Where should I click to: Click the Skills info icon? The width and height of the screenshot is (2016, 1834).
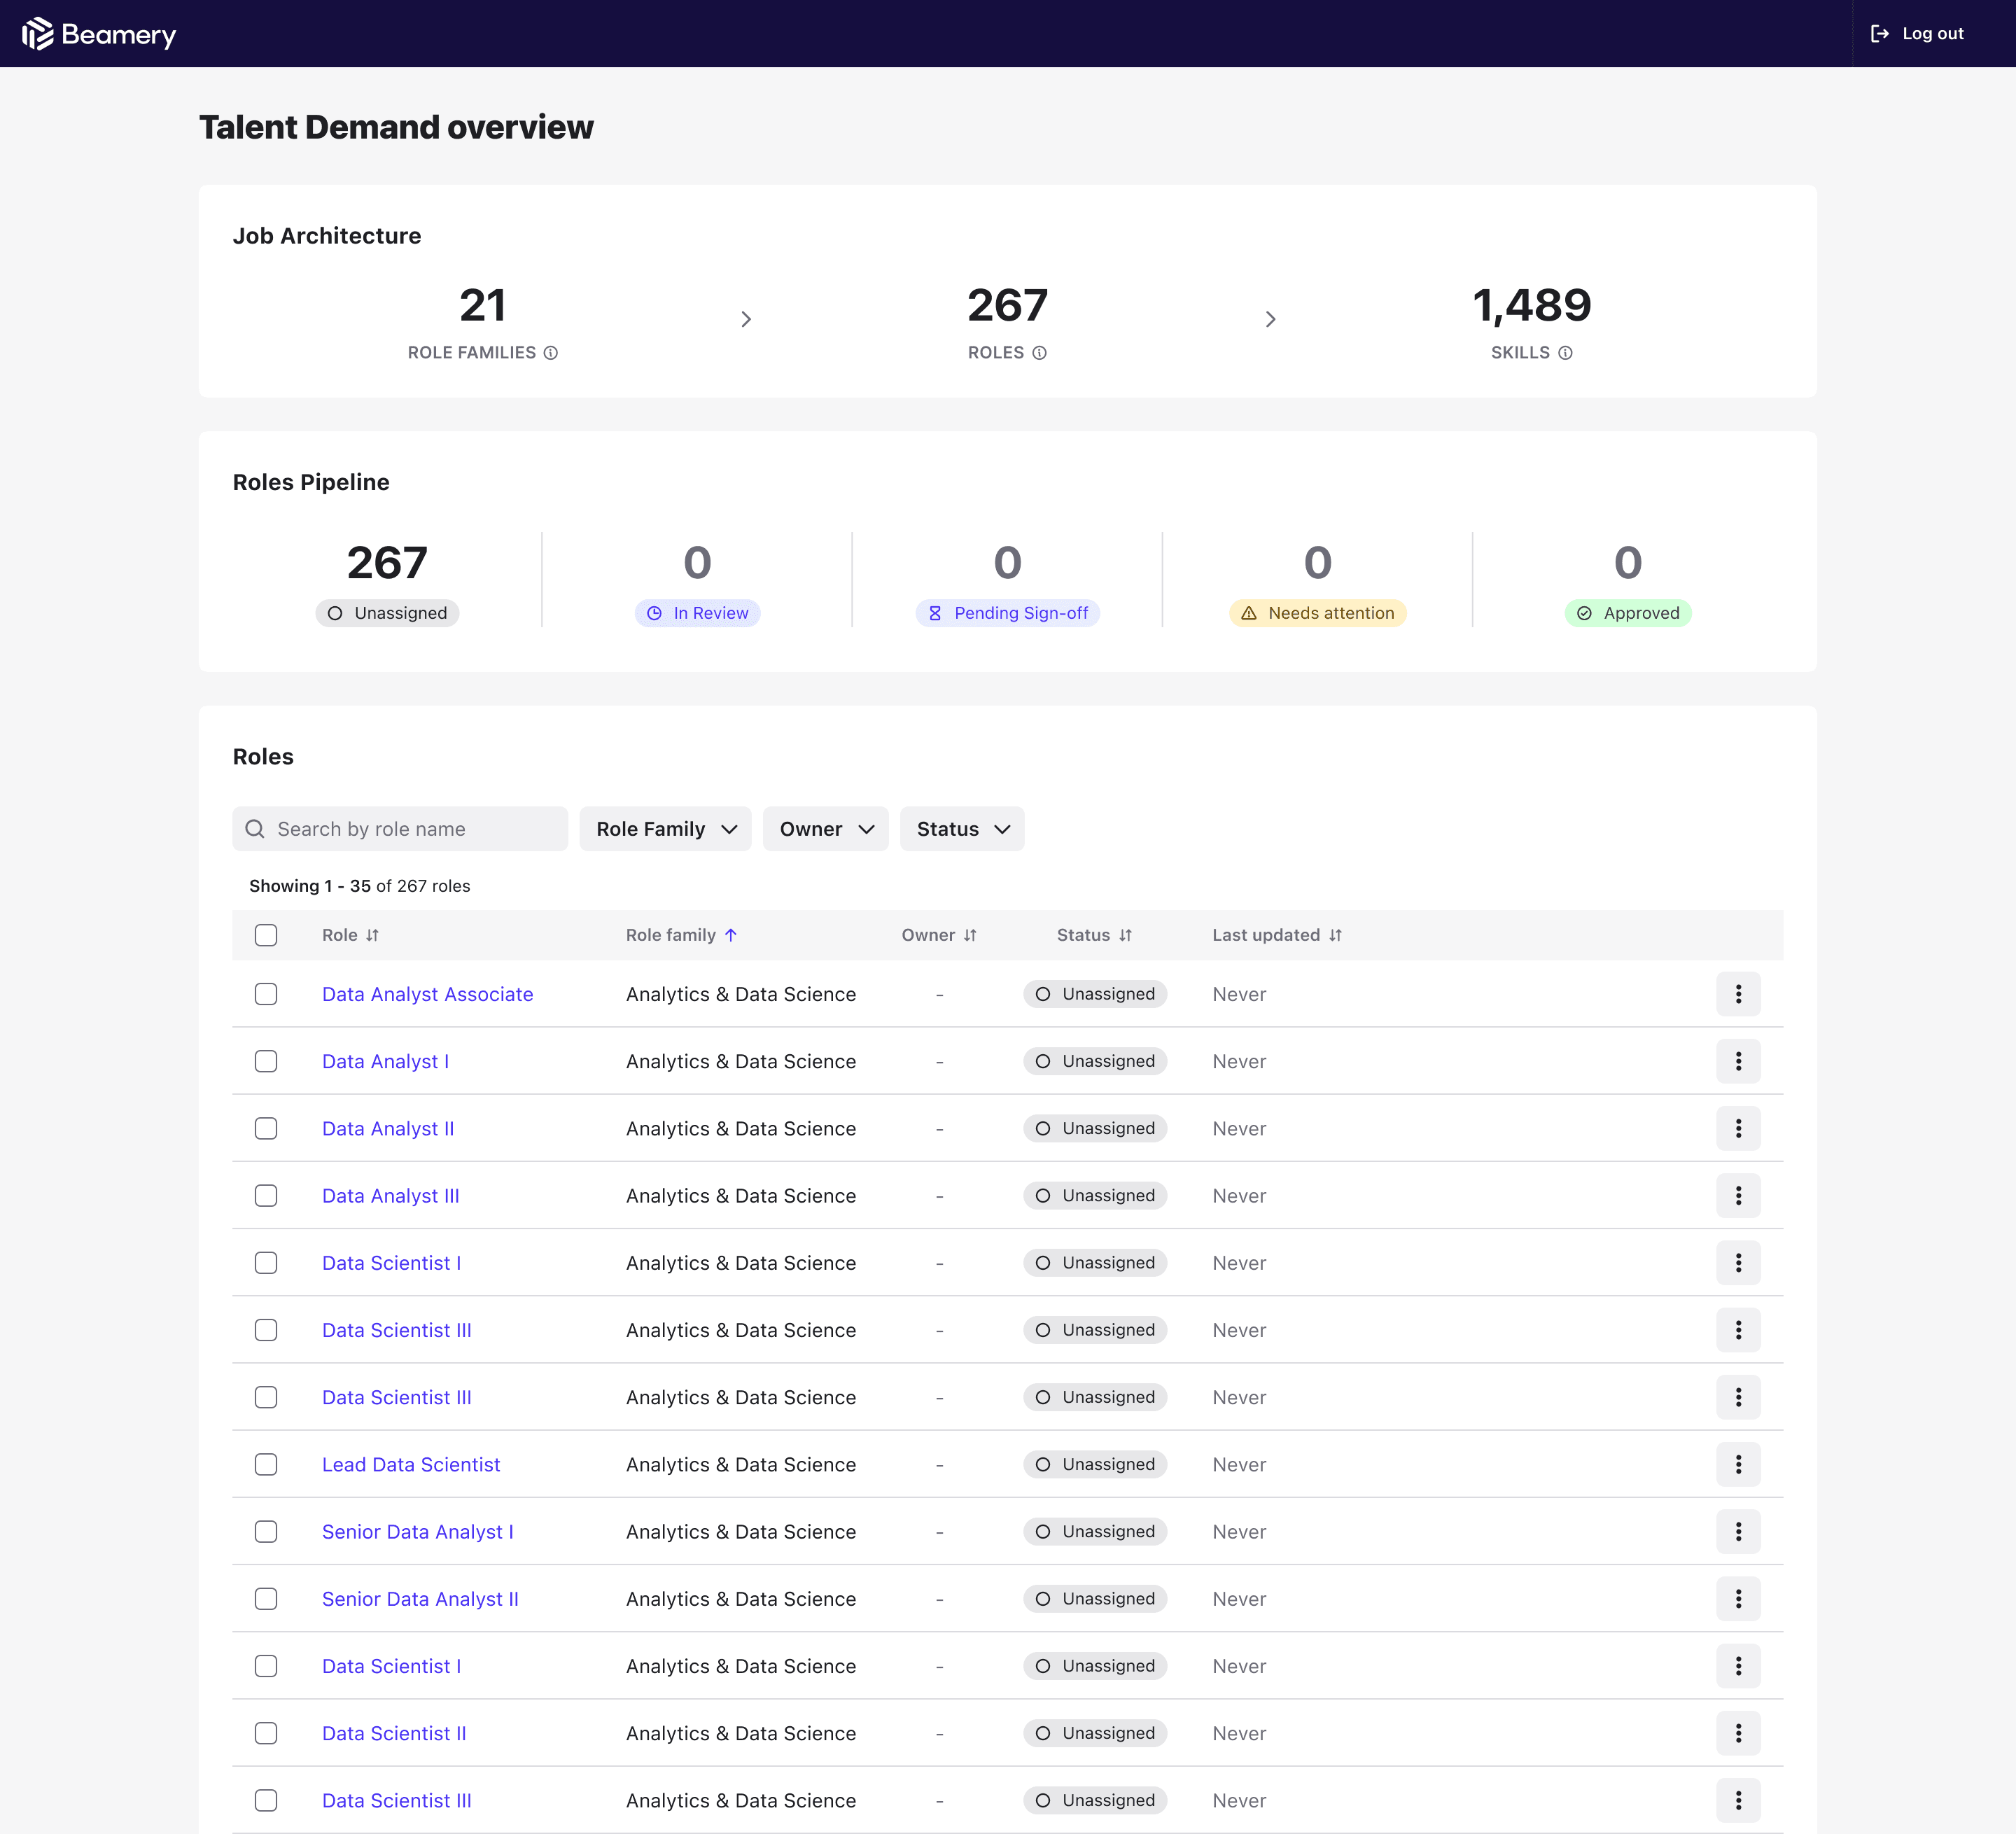pyautogui.click(x=1565, y=353)
